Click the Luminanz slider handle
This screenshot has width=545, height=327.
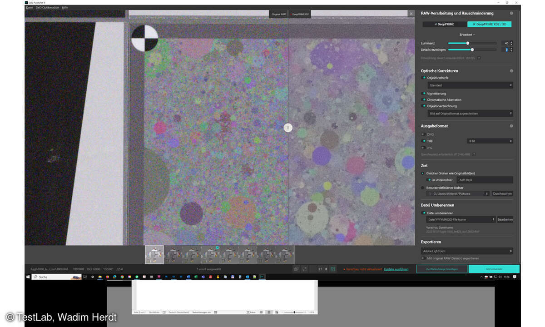click(x=467, y=43)
